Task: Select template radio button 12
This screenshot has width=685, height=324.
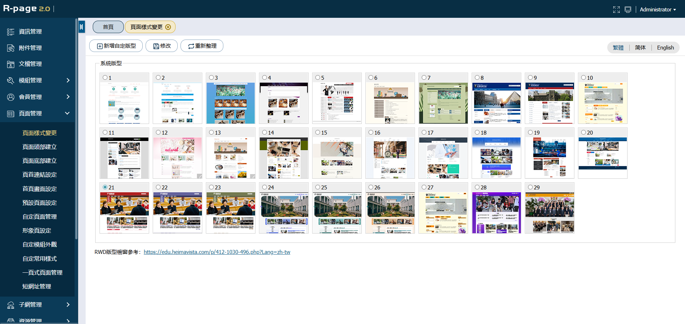Action: click(x=158, y=132)
